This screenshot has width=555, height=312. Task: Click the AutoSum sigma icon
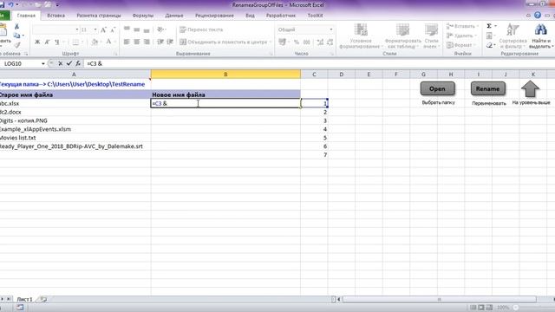(x=489, y=26)
